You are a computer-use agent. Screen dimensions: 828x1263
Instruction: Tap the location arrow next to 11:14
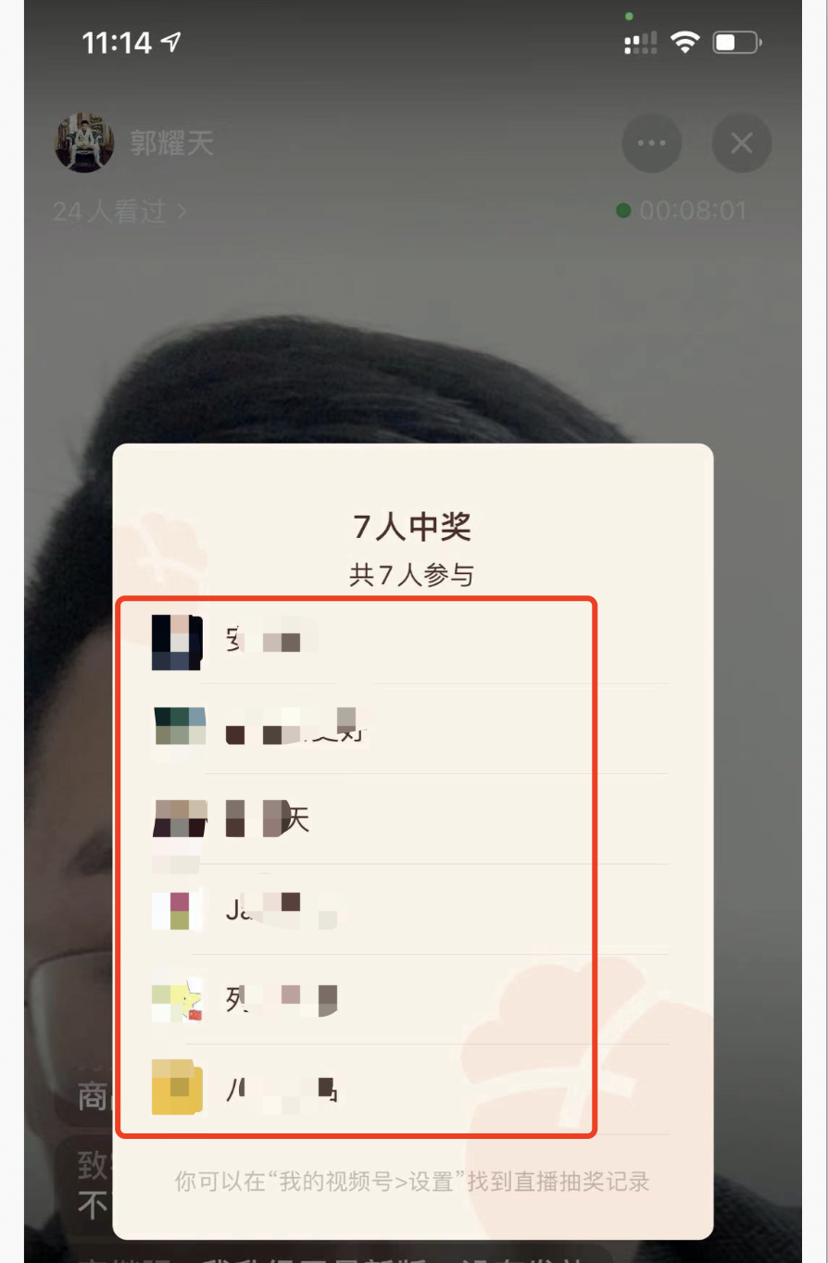click(x=171, y=42)
